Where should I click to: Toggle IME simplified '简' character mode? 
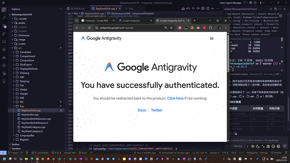(x=268, y=146)
